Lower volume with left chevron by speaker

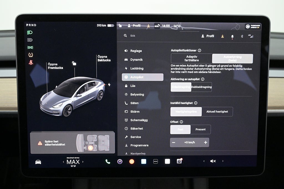(x=204, y=161)
